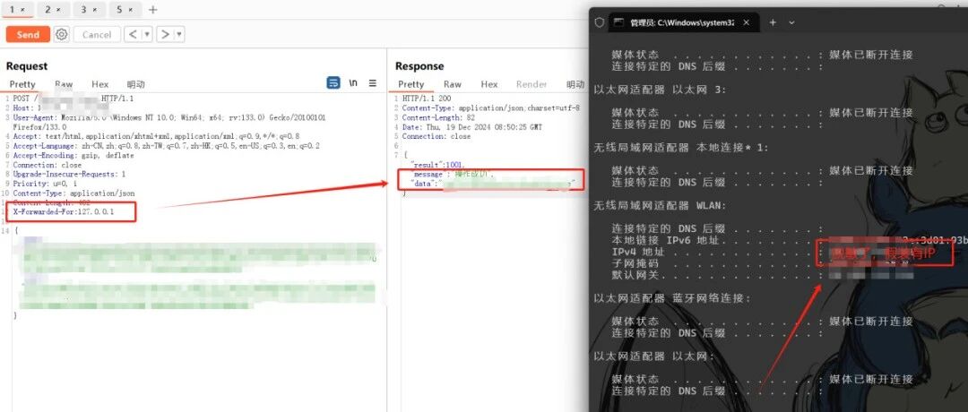The image size is (968, 412).
Task: Click the HTTP/1.1 200 response status line
Action: click(427, 98)
